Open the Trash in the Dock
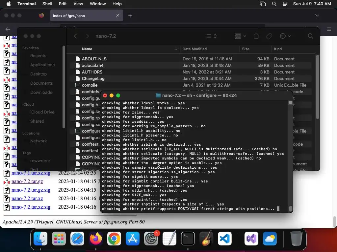 (297, 239)
